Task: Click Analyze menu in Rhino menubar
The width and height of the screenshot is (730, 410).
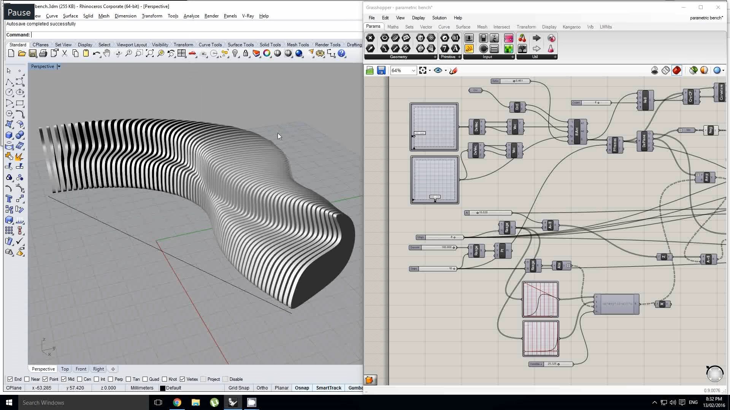Action: click(191, 16)
